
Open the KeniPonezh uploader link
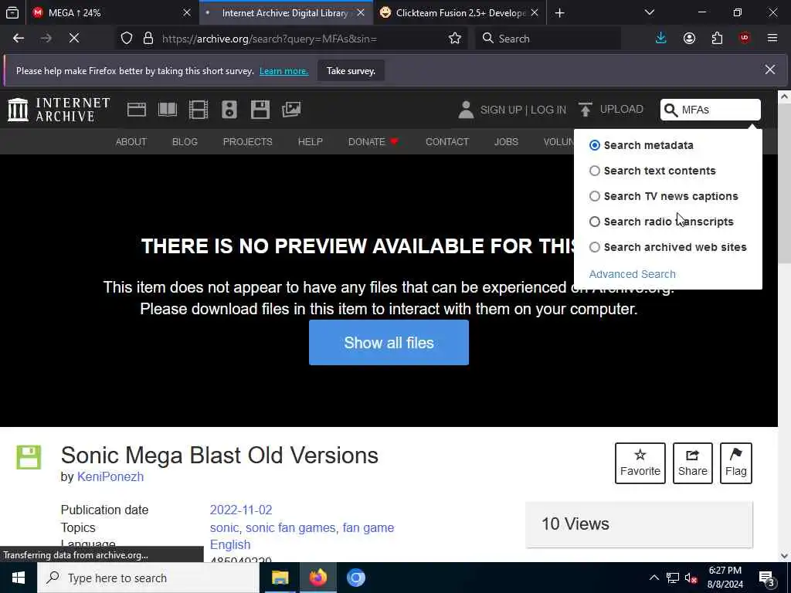click(110, 476)
